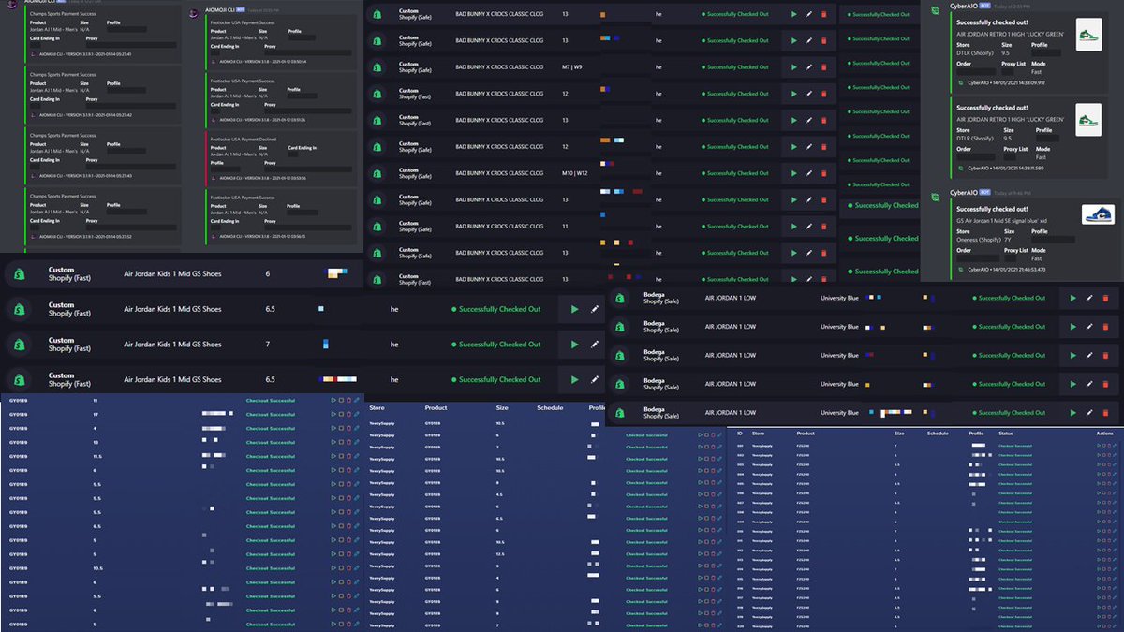The image size is (1124, 632).
Task: Select the 'M7 | W9' size cell
Action: [x=571, y=67]
